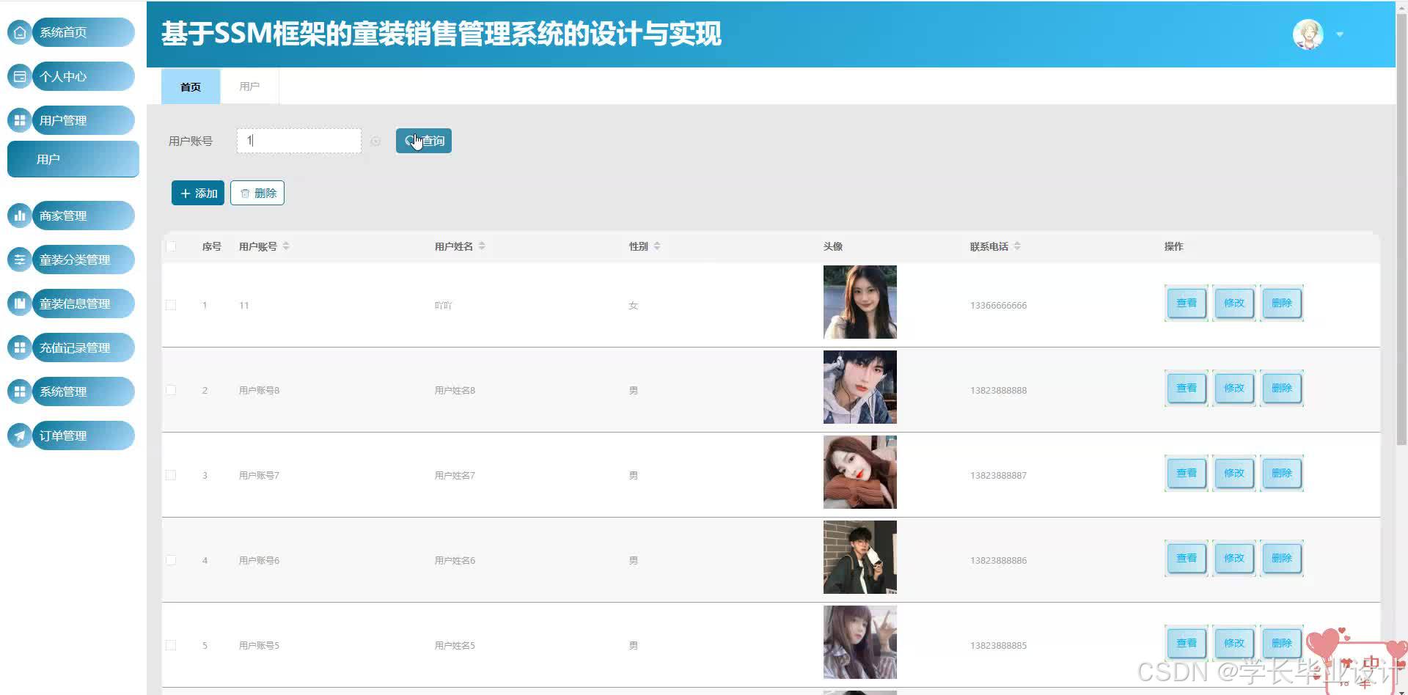Toggle the select-all checkbox in table header
This screenshot has width=1408, height=695.
[x=171, y=246]
